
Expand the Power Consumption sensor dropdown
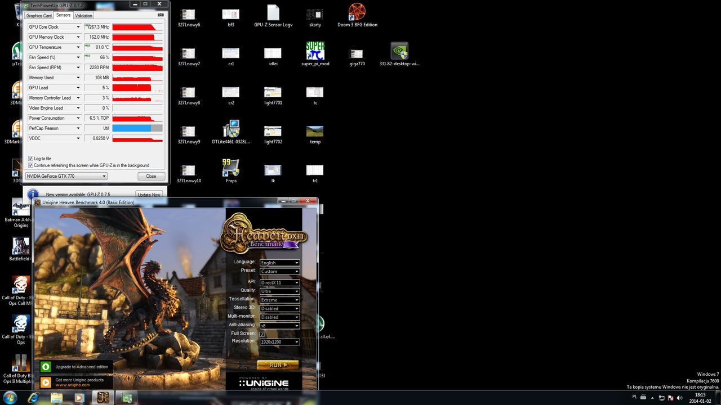point(78,118)
